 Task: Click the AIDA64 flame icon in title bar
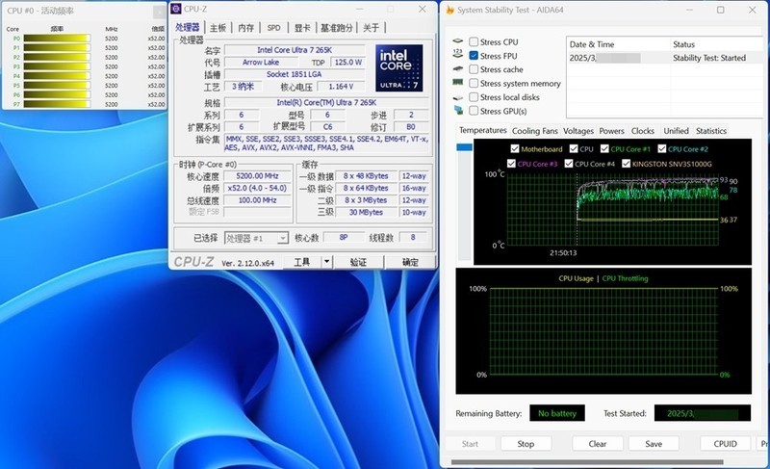449,10
